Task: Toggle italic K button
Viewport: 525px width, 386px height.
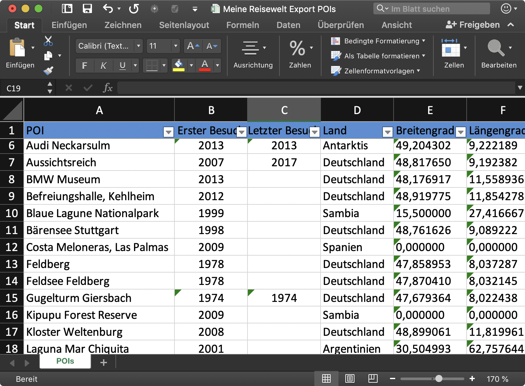Action: (x=103, y=66)
